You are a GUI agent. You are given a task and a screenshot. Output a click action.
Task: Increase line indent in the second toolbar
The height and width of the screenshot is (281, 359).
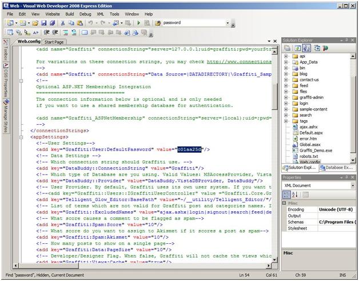55,33
